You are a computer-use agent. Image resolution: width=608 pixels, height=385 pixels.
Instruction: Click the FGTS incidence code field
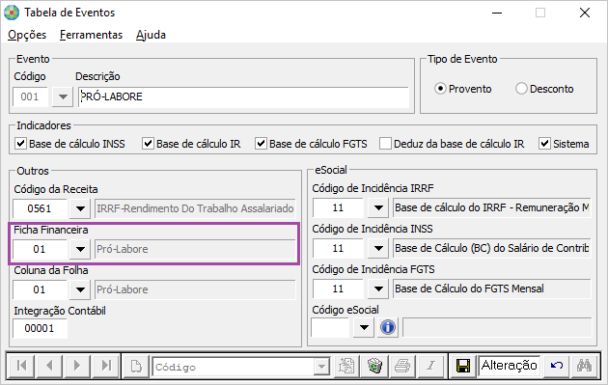(x=338, y=289)
